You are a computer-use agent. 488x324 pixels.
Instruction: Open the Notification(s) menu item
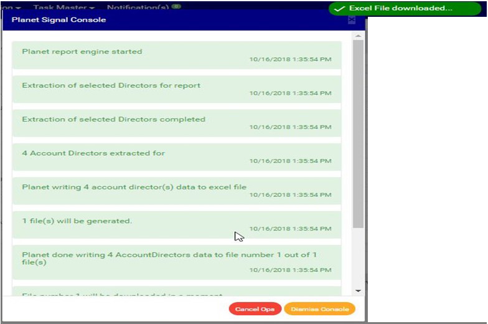[139, 7]
